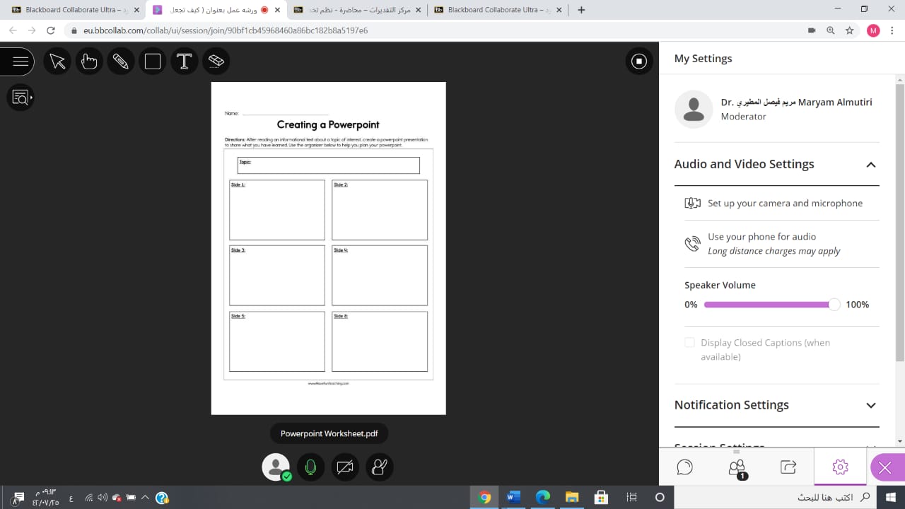Raise hand using the hand button
This screenshot has width=905, height=509.
click(x=380, y=467)
